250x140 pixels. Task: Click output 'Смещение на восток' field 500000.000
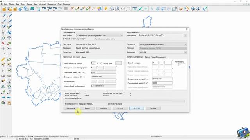click(x=162, y=79)
